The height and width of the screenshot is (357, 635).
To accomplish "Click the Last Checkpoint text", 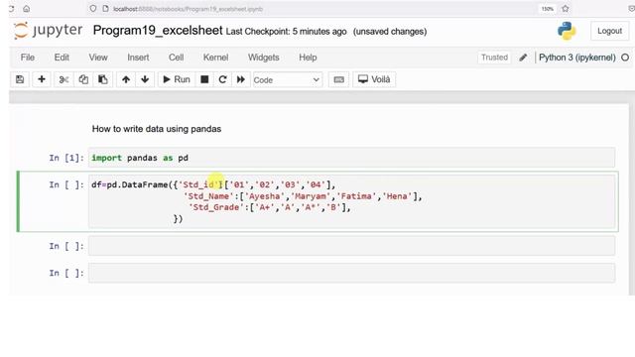I will [x=287, y=32].
